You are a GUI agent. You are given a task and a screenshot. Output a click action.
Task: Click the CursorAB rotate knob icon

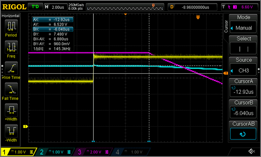click(x=243, y=134)
